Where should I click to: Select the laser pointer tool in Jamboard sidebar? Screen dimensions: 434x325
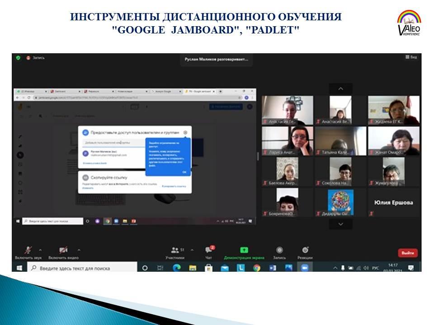[20, 201]
